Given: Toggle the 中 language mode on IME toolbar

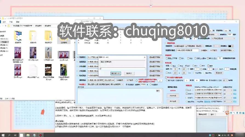Looking at the screenshot, I should pyautogui.click(x=231, y=113).
